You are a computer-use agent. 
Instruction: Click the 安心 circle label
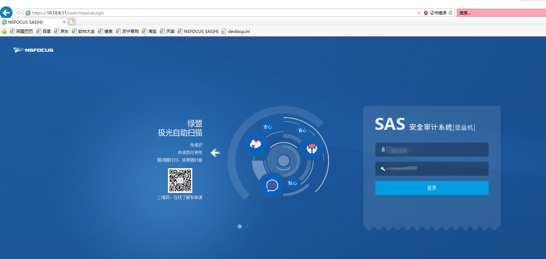tap(268, 127)
